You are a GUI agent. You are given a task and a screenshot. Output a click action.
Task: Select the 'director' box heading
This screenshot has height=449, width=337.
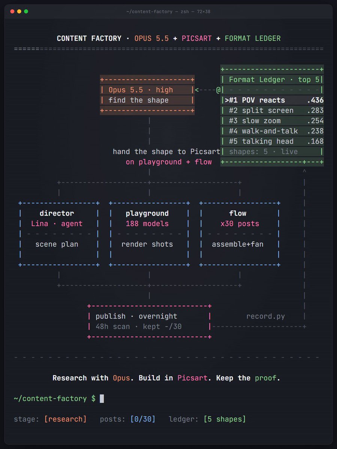point(57,213)
